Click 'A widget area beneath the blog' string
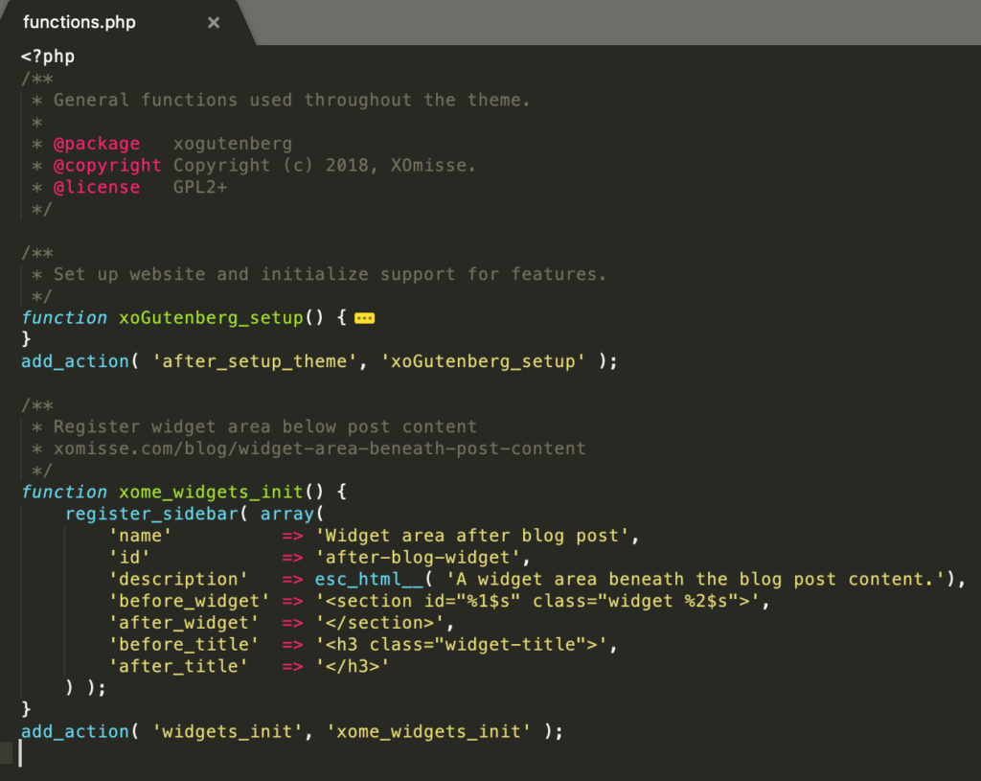Viewport: 981px width, 781px height. (x=696, y=580)
